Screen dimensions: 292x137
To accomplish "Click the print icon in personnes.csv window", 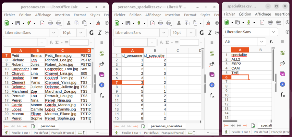I will (50, 23).
